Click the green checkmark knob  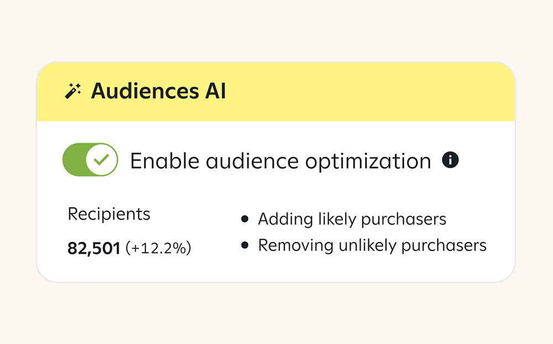(x=102, y=159)
